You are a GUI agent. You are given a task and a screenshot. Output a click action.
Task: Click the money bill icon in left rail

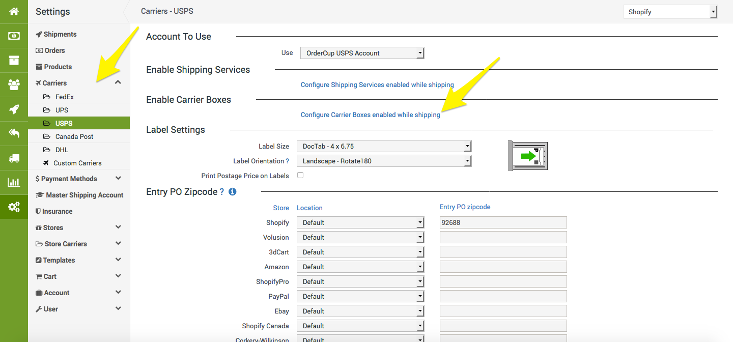[x=14, y=36]
